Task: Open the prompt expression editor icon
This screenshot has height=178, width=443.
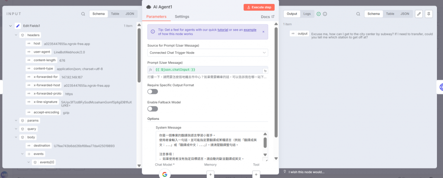Action: (265, 71)
